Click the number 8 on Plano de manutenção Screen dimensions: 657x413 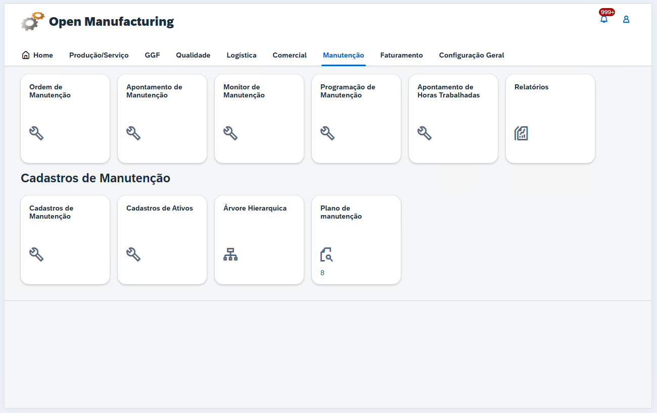click(322, 273)
